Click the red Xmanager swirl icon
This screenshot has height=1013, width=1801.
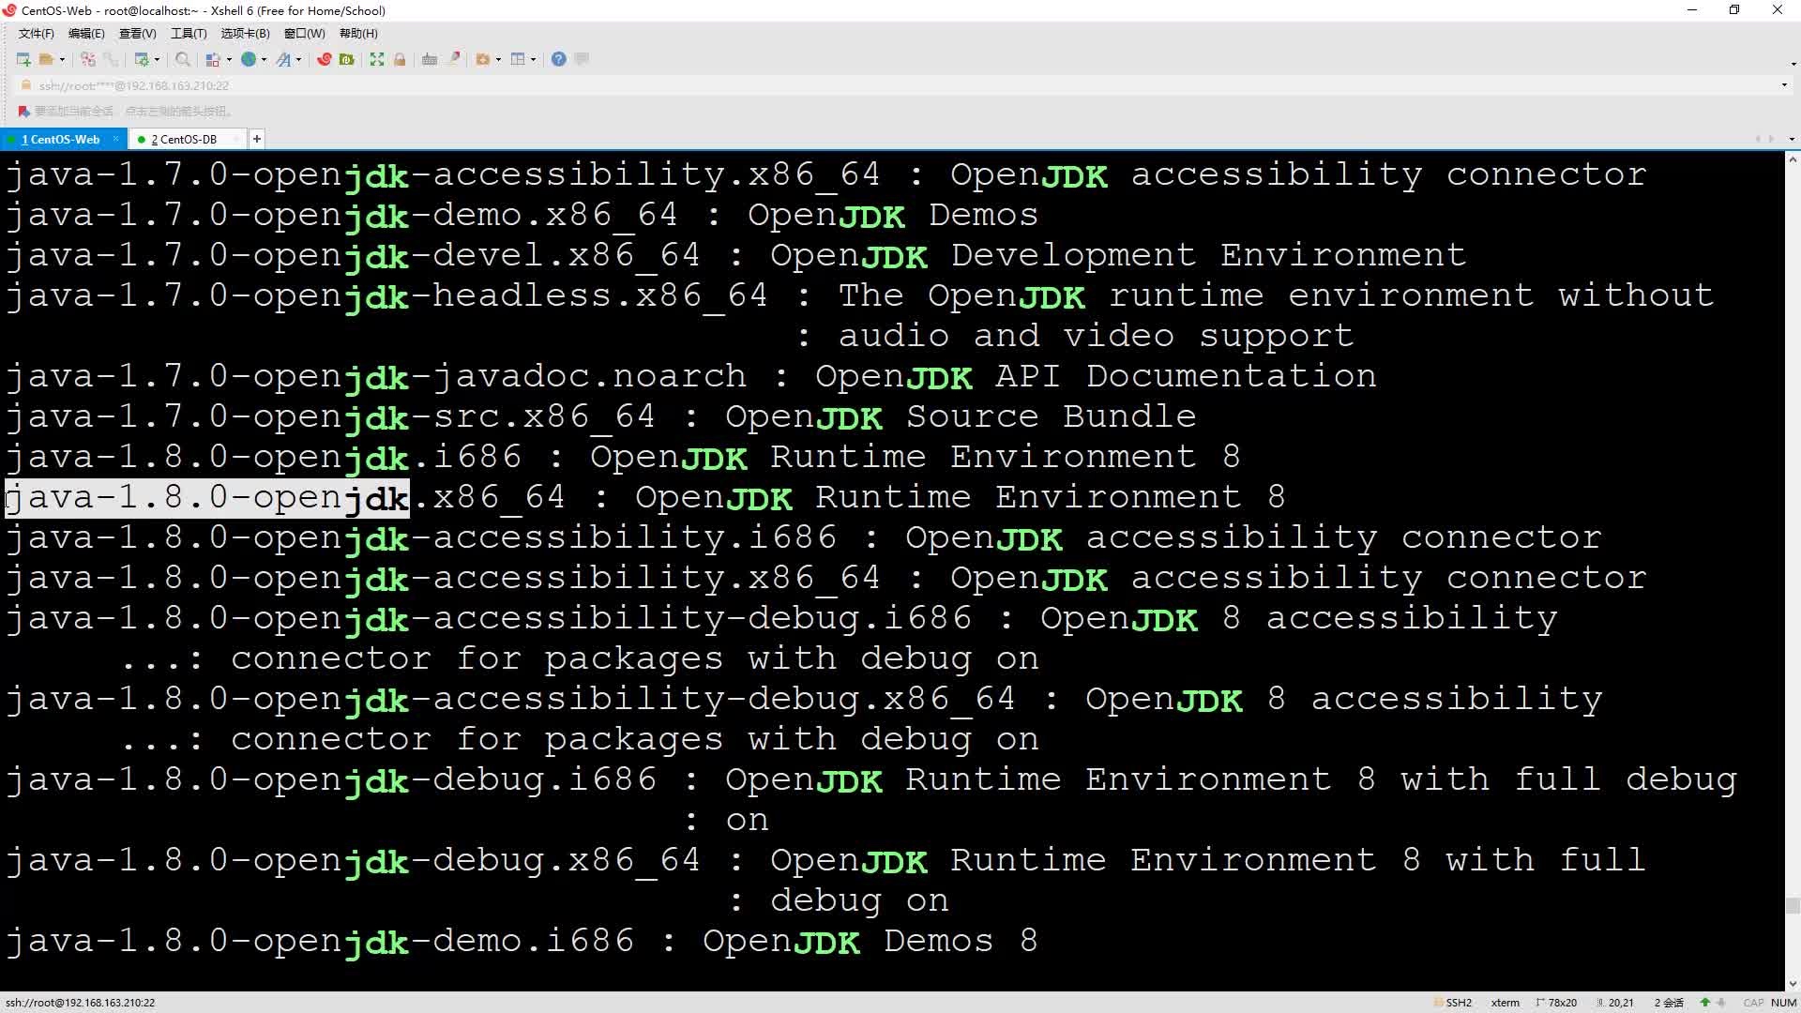[324, 59]
